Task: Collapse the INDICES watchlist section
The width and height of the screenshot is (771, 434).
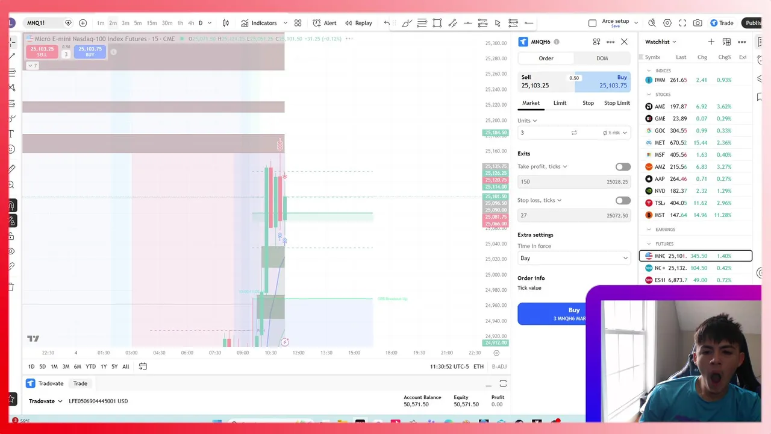Action: 649,71
